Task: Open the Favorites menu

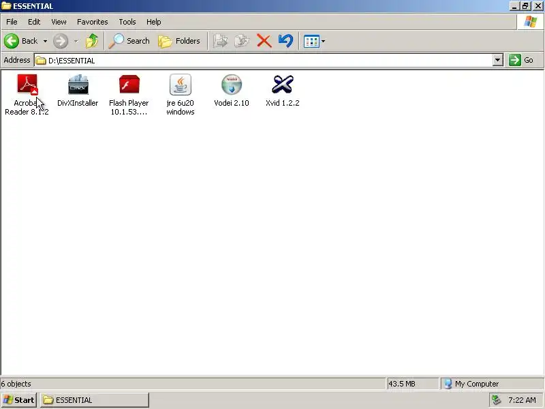Action: pyautogui.click(x=93, y=22)
